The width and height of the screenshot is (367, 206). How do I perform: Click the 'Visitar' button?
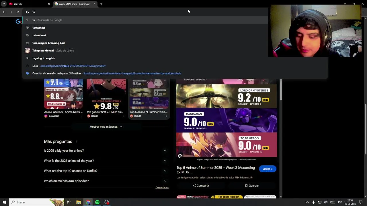268,169
